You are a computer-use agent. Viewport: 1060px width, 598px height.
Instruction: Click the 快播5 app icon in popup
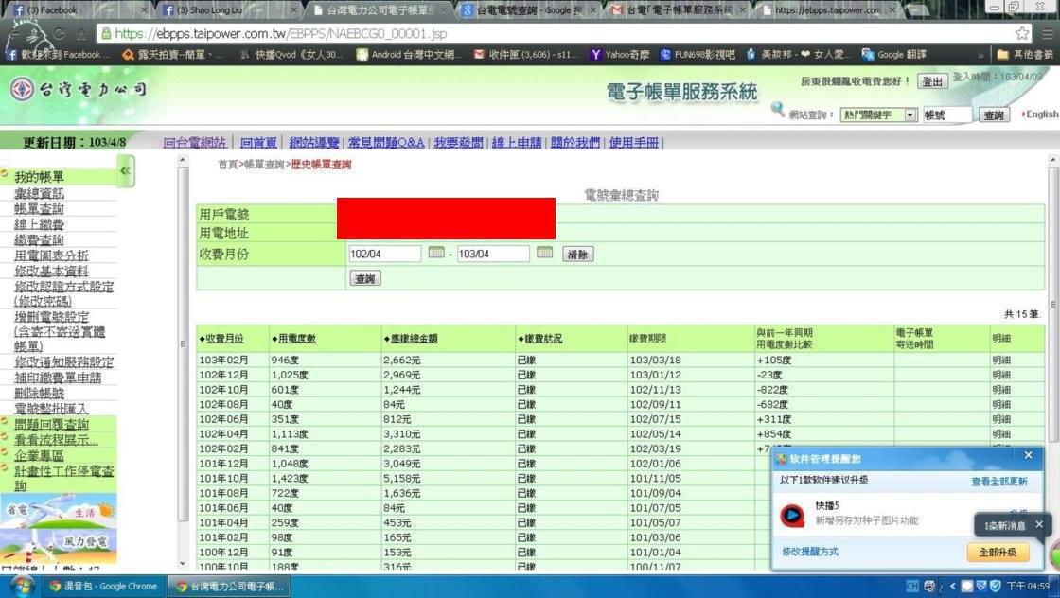(x=792, y=514)
